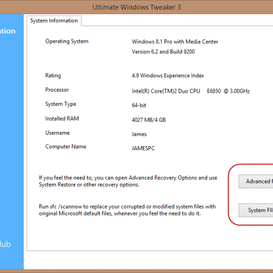The image size is (273, 273).
Task: Open the System Information tab
Action: pos(54,20)
